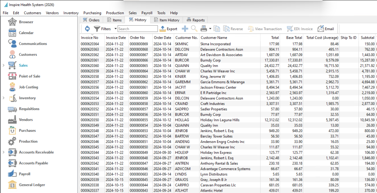Image resolution: width=377 pixels, height=193 pixels.
Task: Click the refresh icon in the toolbar
Action: tap(87, 29)
